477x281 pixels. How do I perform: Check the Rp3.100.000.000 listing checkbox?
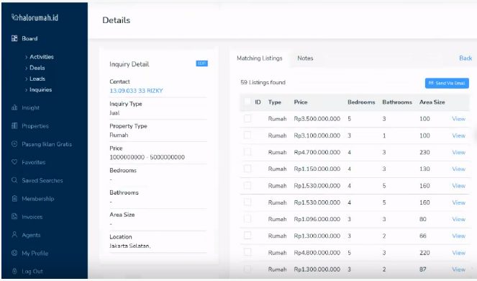[247, 135]
